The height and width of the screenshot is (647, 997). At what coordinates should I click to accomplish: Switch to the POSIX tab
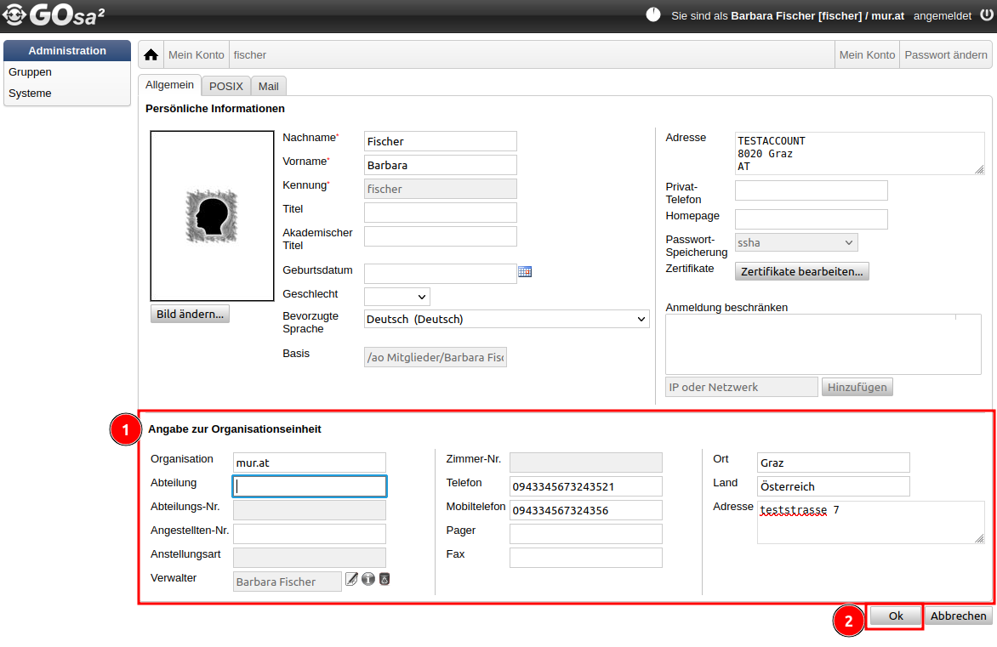(226, 86)
